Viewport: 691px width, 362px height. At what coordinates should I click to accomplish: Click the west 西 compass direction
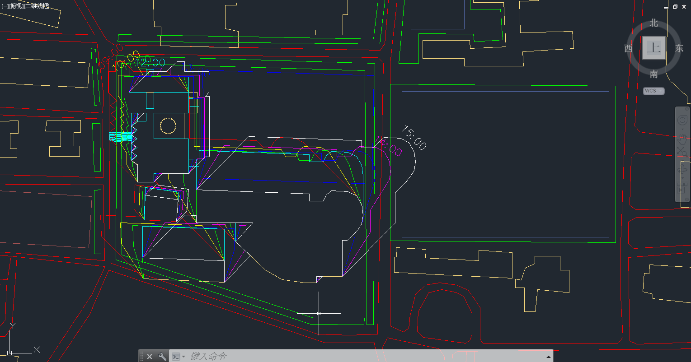click(x=628, y=49)
